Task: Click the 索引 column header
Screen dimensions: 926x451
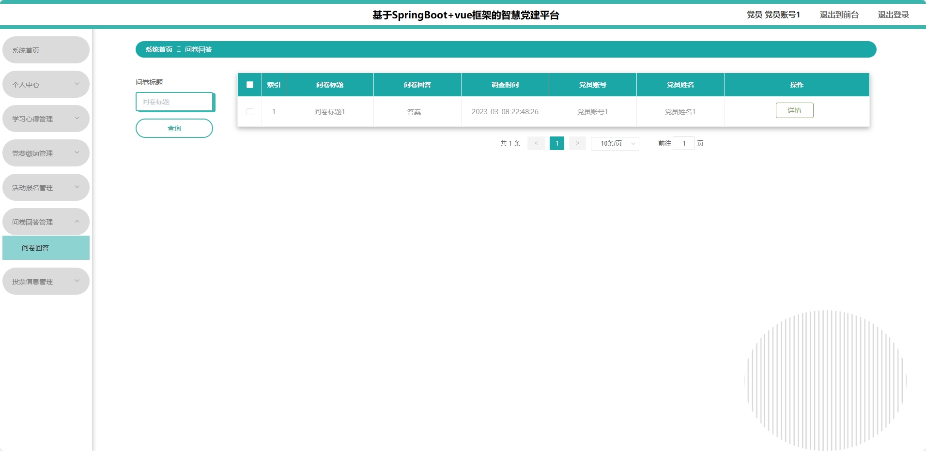Action: pyautogui.click(x=274, y=85)
